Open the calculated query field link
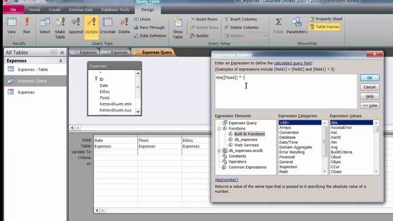Image resolution: width=393 pixels, height=221 pixels. 293,63
